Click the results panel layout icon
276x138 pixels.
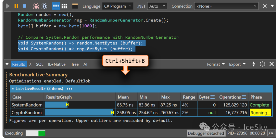(75, 6)
